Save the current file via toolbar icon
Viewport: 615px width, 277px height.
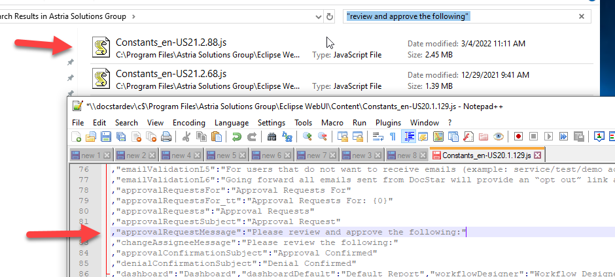pos(106,137)
